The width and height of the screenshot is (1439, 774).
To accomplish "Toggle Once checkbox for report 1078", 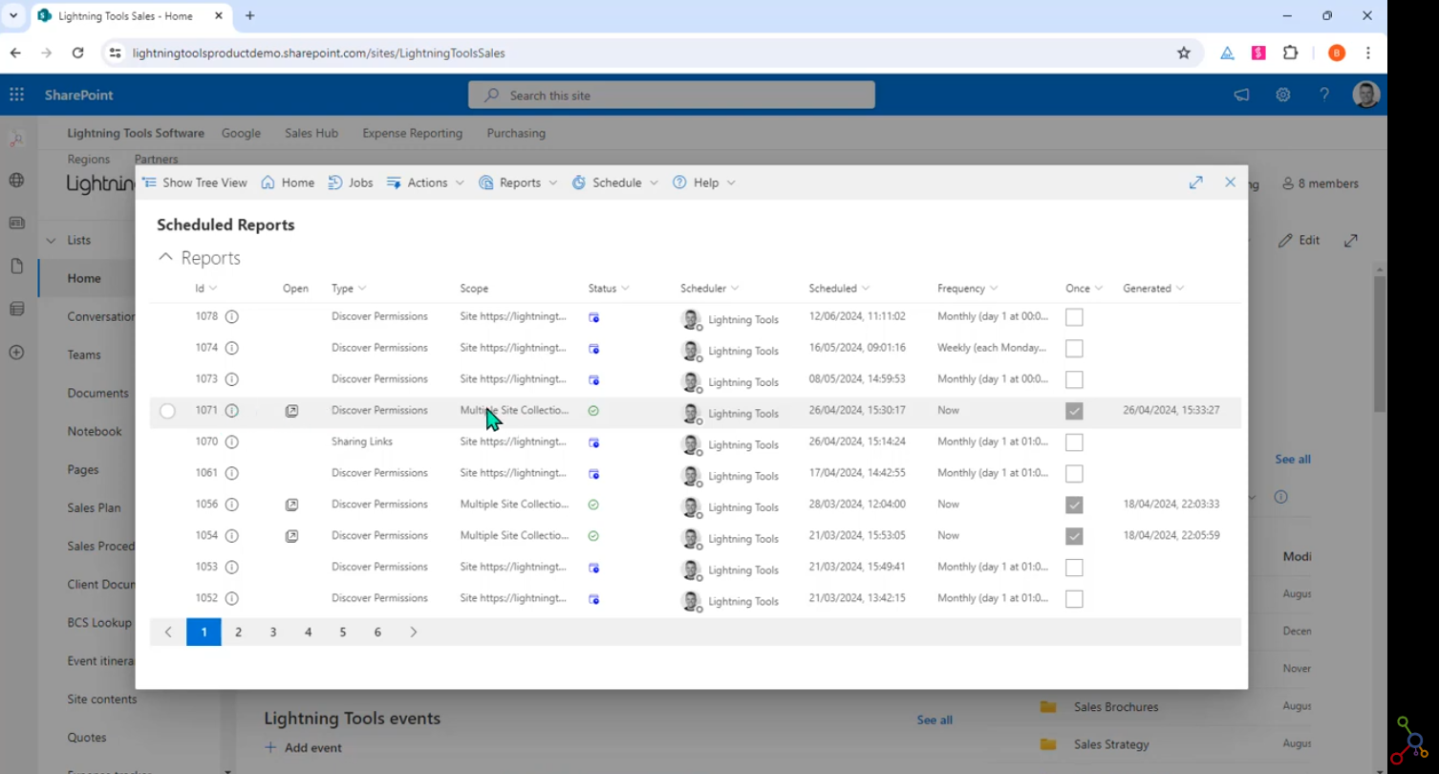I will pyautogui.click(x=1074, y=317).
